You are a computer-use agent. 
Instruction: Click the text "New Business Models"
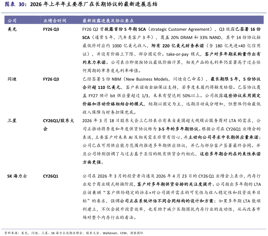point(147,79)
